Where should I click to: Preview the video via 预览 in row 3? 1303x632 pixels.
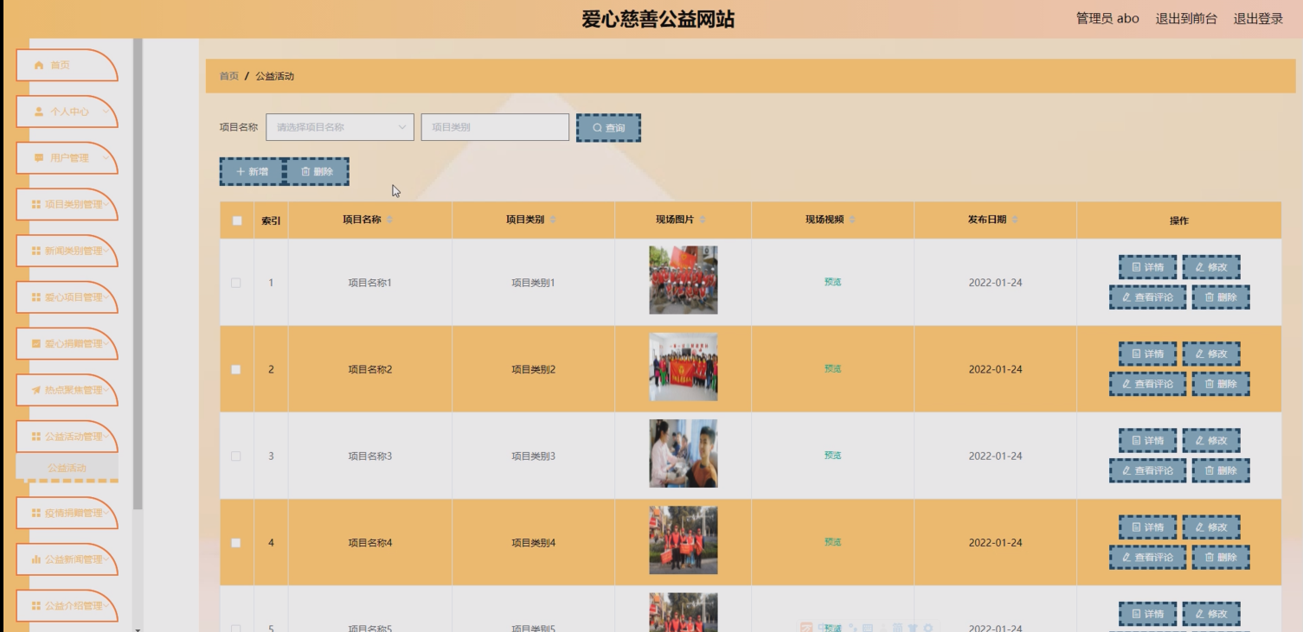click(x=832, y=455)
